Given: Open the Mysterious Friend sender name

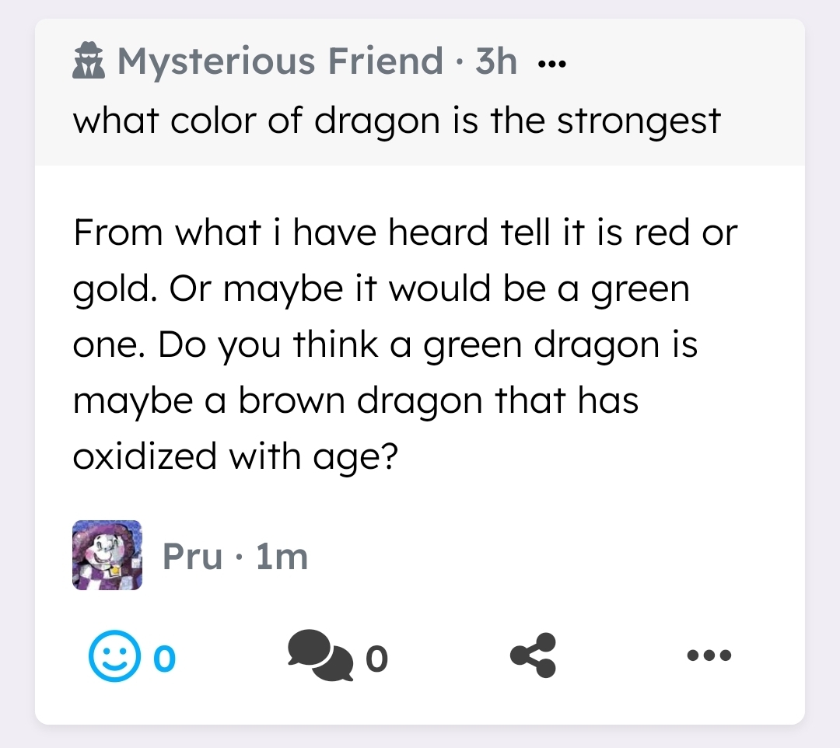Looking at the screenshot, I should click(x=280, y=61).
